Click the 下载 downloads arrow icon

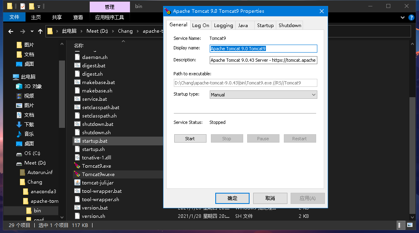[x=19, y=124]
